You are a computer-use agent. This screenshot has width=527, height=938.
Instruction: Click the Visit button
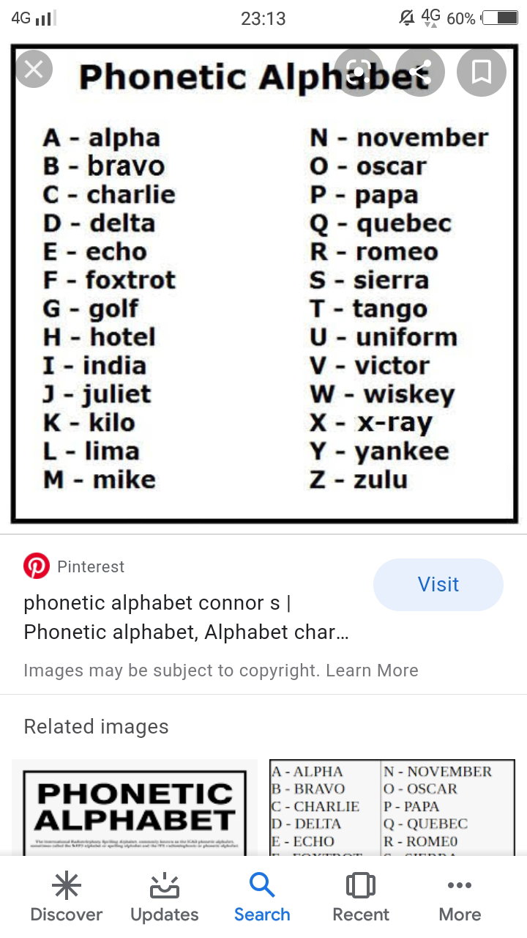point(438,584)
